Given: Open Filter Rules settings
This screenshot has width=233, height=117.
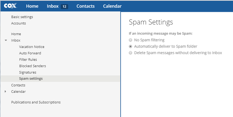Looking at the screenshot, I should tap(28, 59).
